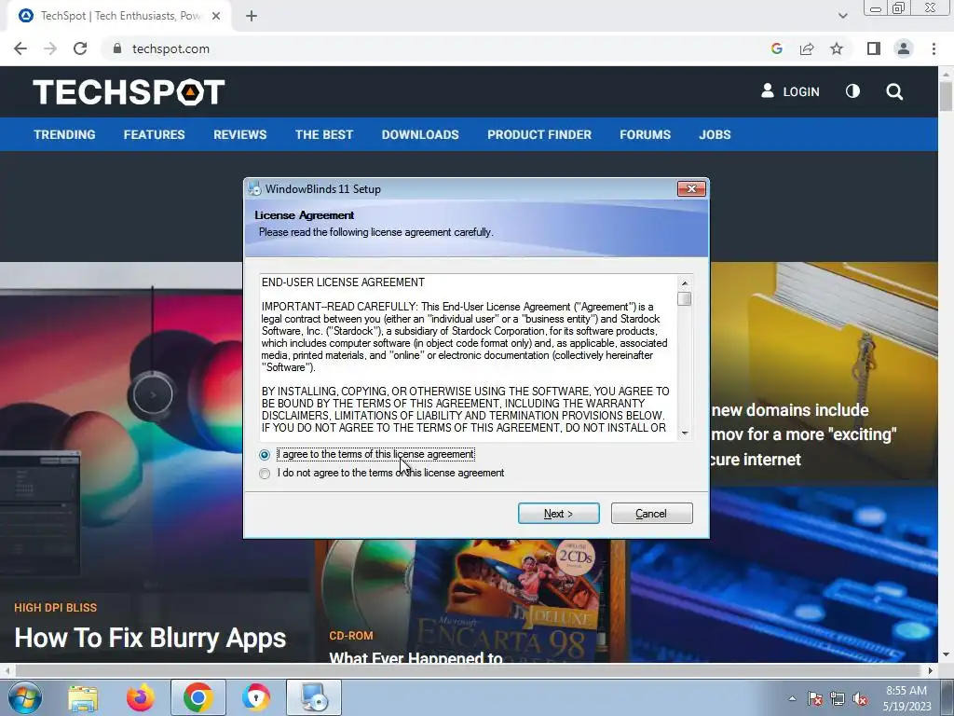
Task: Open TechSpot site search
Action: 894,92
